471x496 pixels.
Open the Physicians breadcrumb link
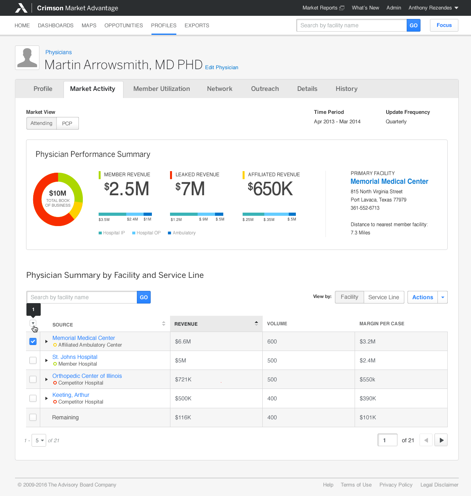[x=58, y=52]
